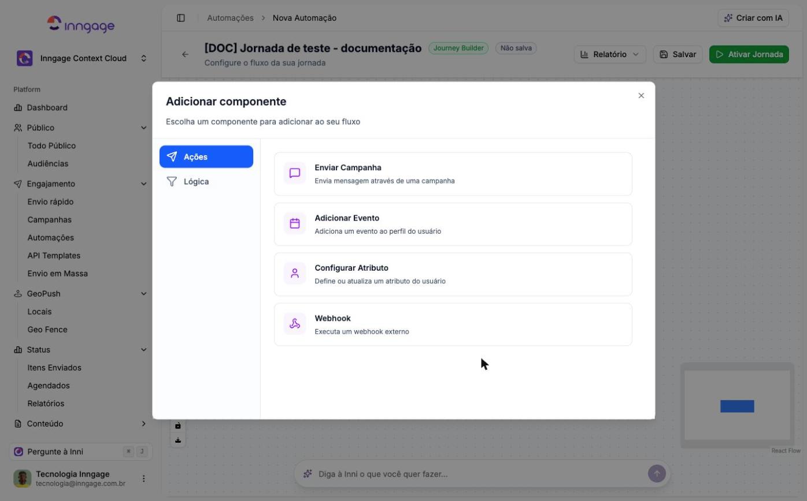Click Tecnologia Inngage user avatar

click(x=23, y=478)
